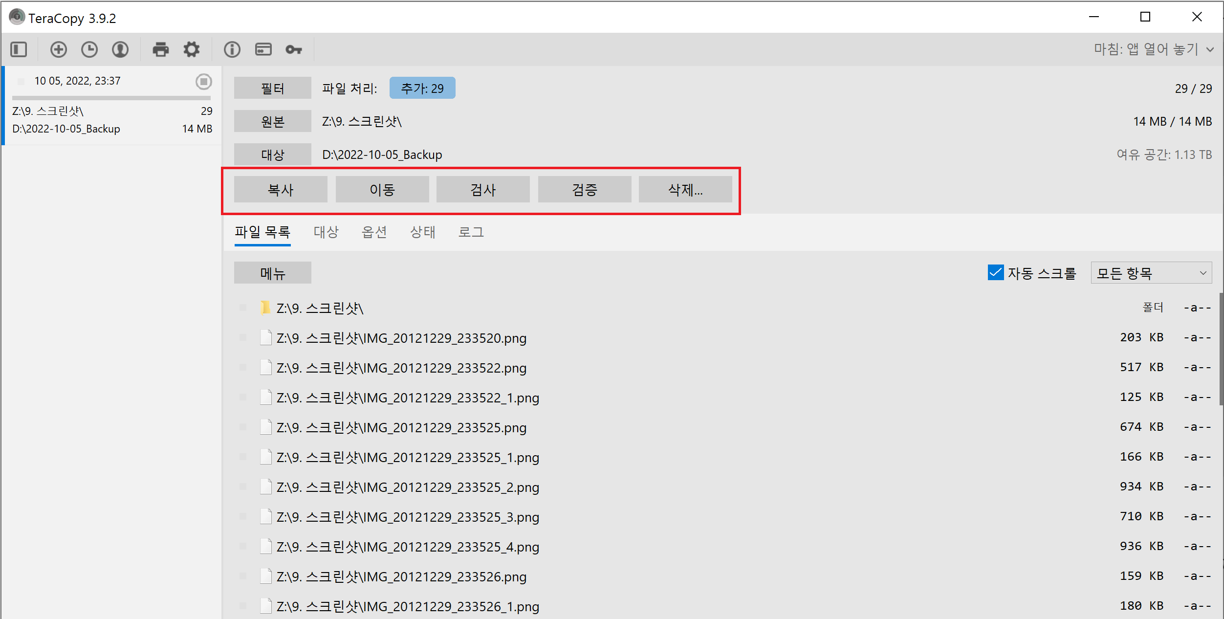
Task: Expand the 마침: 앱 열어 놓기 dropdown
Action: pos(1154,49)
